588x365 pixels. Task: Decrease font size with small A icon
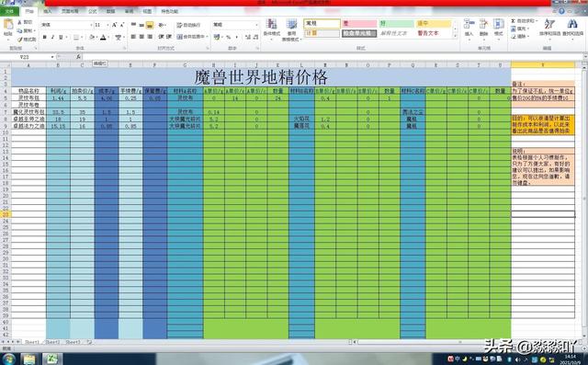pyautogui.click(x=122, y=25)
